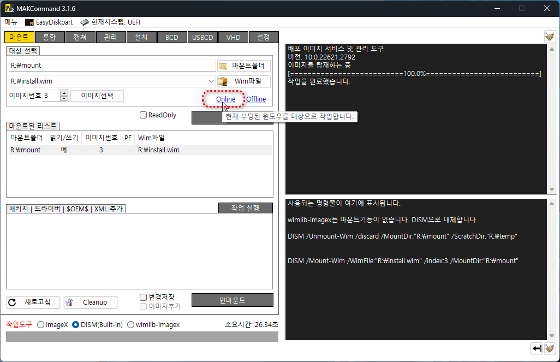This screenshot has height=362, width=560.
Task: Switch to the 관리 tab
Action: [x=111, y=37]
